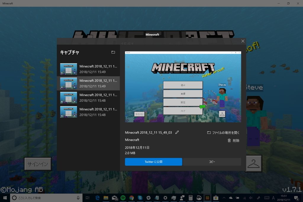Open file location via ファイルの場所を開く
The width and height of the screenshot is (303, 202).
(x=223, y=133)
